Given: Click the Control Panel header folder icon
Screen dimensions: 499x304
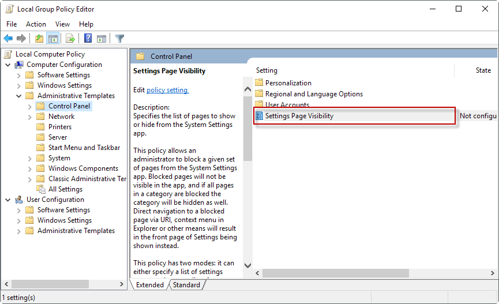Looking at the screenshot, I should click(x=140, y=57).
